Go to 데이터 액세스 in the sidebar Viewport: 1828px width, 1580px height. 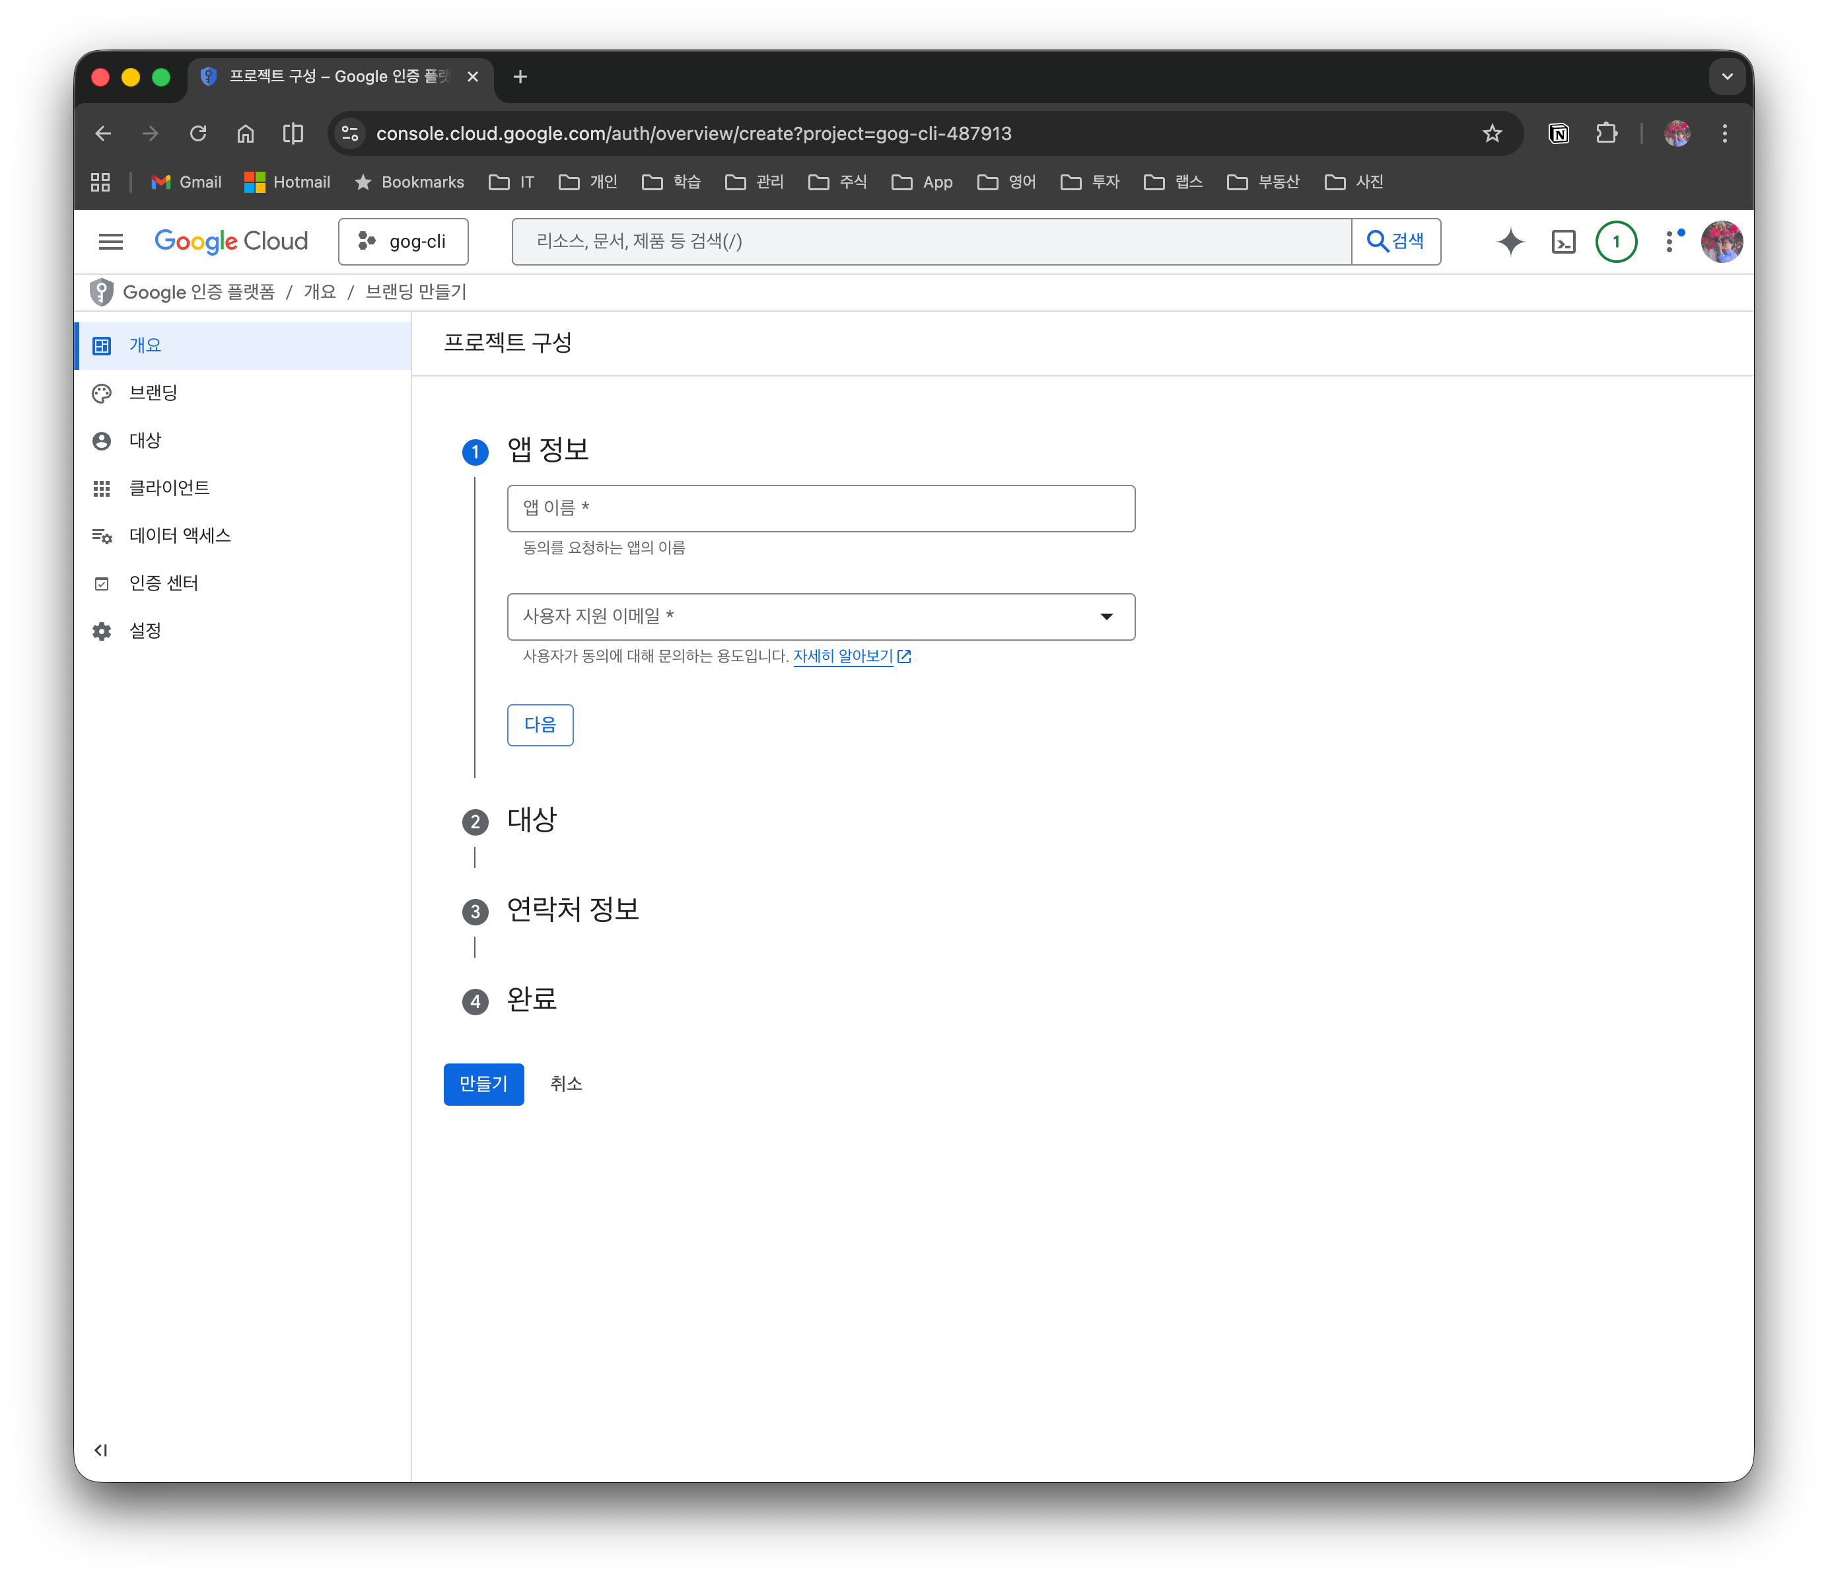(x=180, y=536)
